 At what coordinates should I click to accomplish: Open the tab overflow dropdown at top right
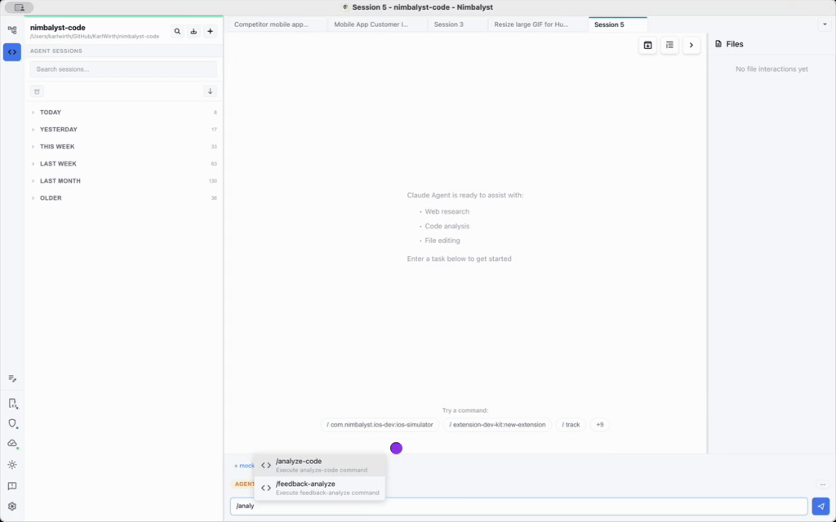coord(825,24)
